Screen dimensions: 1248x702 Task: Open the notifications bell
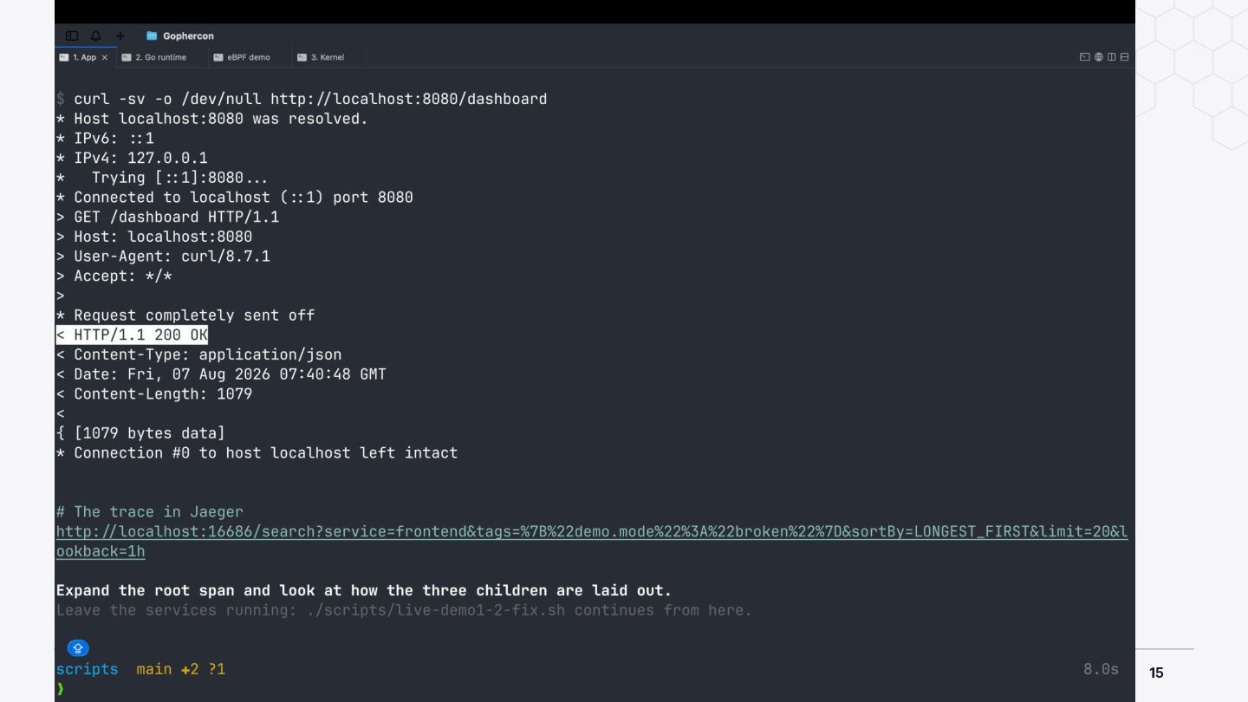pos(96,36)
